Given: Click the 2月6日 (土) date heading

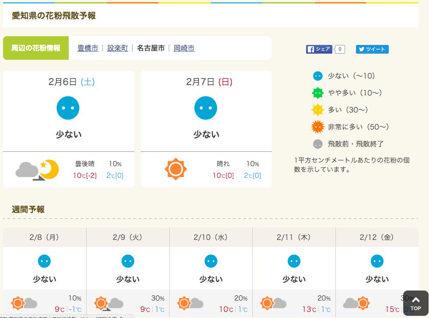Looking at the screenshot, I should (x=72, y=82).
